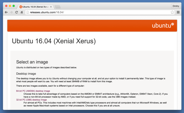Bookmark this page with the star icon
The image size is (184, 113).
[x=172, y=12]
